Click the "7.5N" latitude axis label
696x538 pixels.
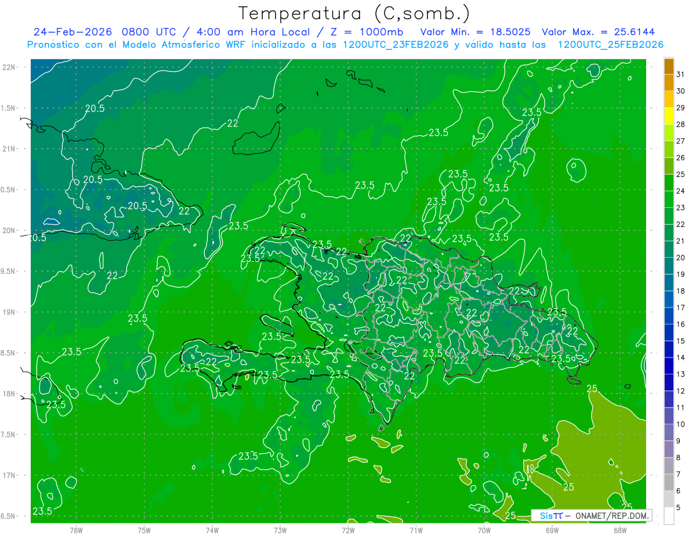[x=9, y=435]
